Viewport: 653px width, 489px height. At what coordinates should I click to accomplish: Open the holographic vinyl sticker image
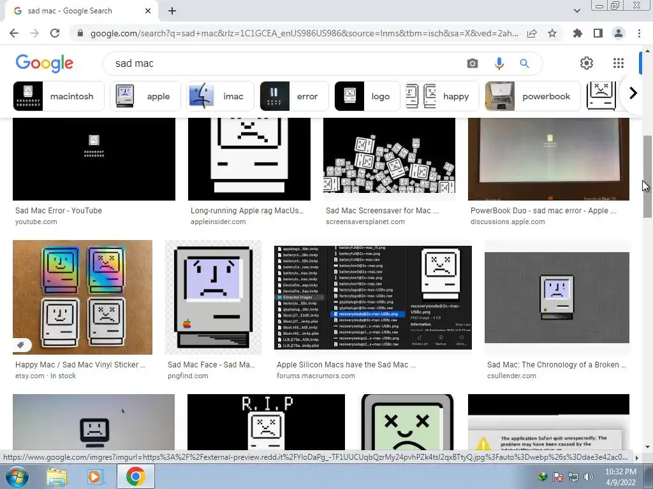(82, 297)
